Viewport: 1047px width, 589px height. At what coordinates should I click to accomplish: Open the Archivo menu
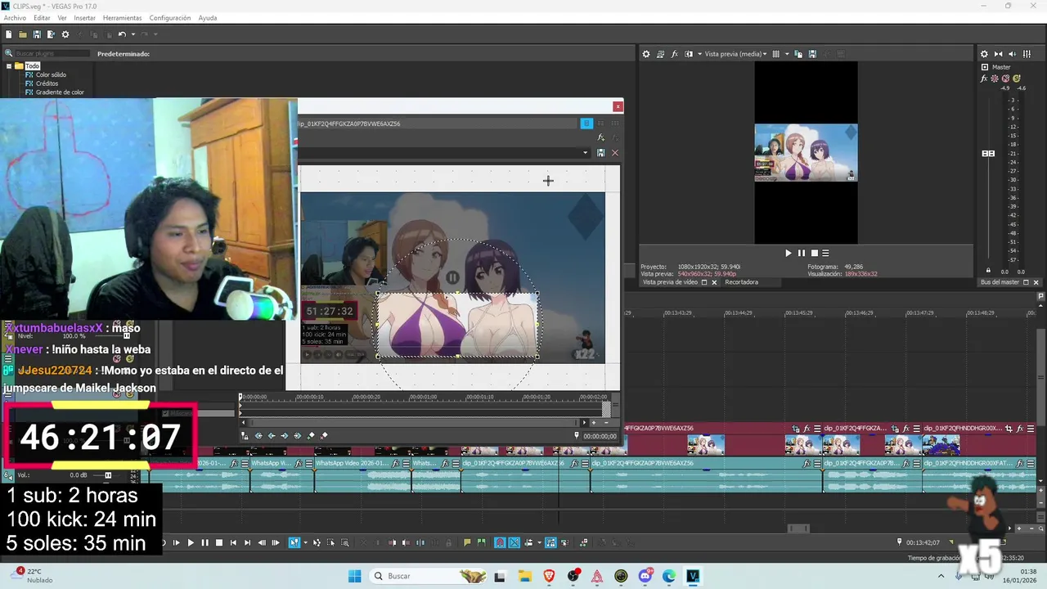[x=15, y=18]
